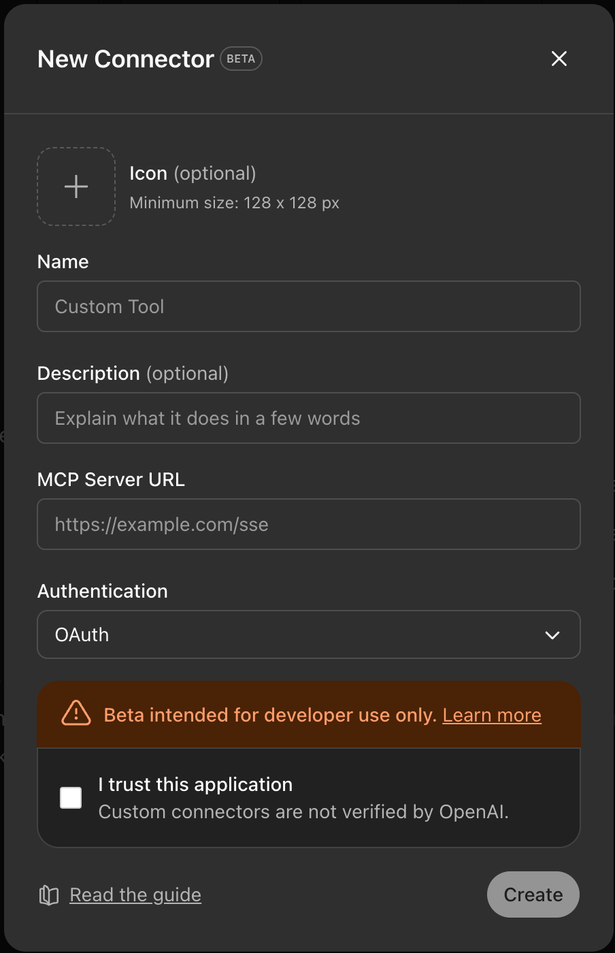Screen dimensions: 615x953
Task: Check the I trust this application checkbox
Action: 71,798
